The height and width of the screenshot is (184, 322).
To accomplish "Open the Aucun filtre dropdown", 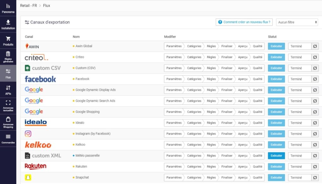I will click(x=297, y=22).
